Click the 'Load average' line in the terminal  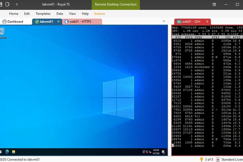207,34
